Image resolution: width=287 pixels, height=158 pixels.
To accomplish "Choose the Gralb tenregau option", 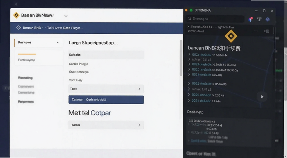I will 79,72.
